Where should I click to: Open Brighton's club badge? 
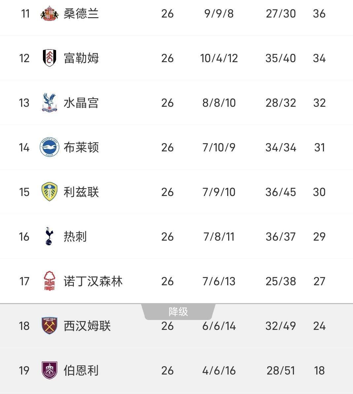[x=49, y=147]
